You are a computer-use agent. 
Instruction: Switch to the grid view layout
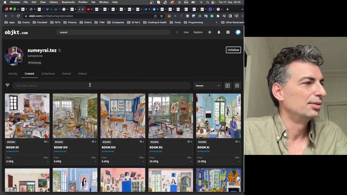[x=237, y=86]
